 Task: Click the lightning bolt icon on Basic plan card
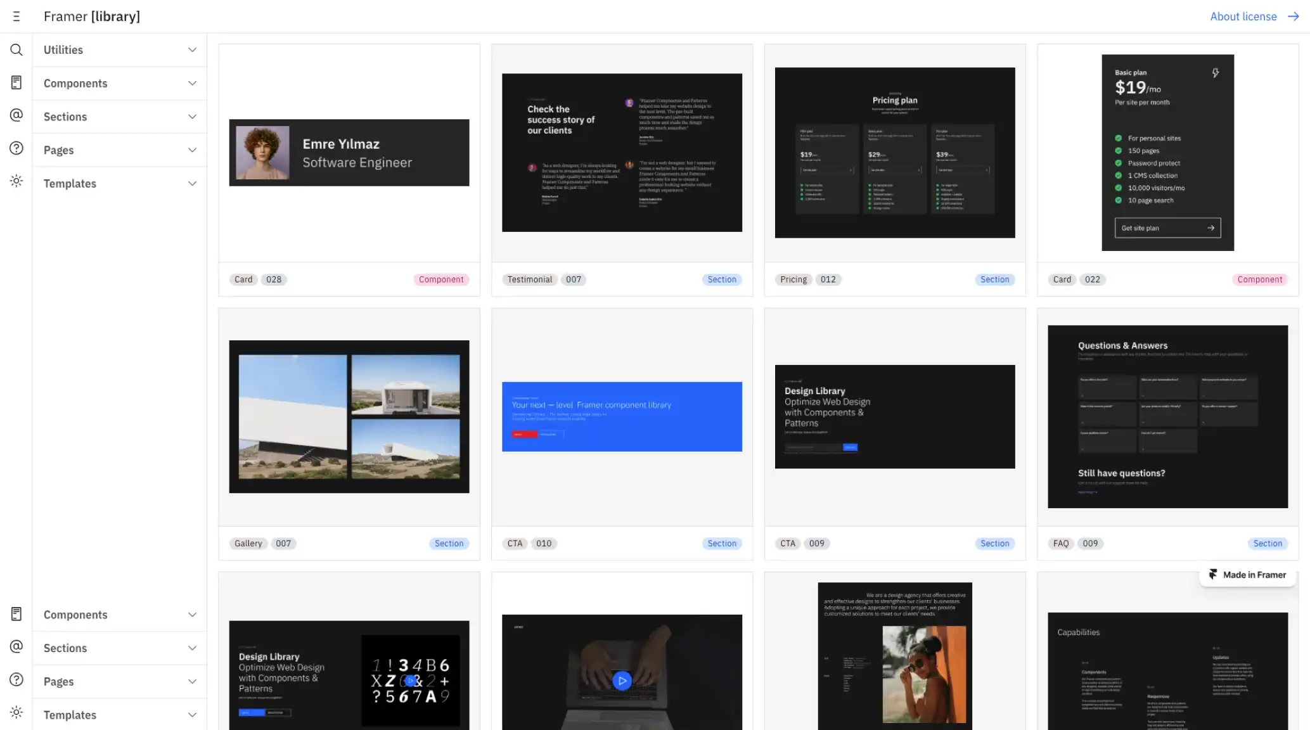pos(1216,73)
